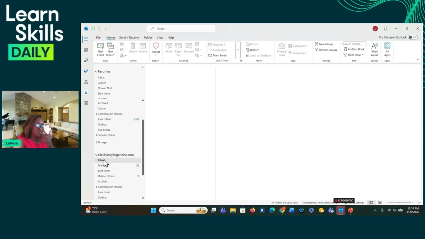Switch to the View tab
This screenshot has height=239, width=425.
tap(160, 38)
